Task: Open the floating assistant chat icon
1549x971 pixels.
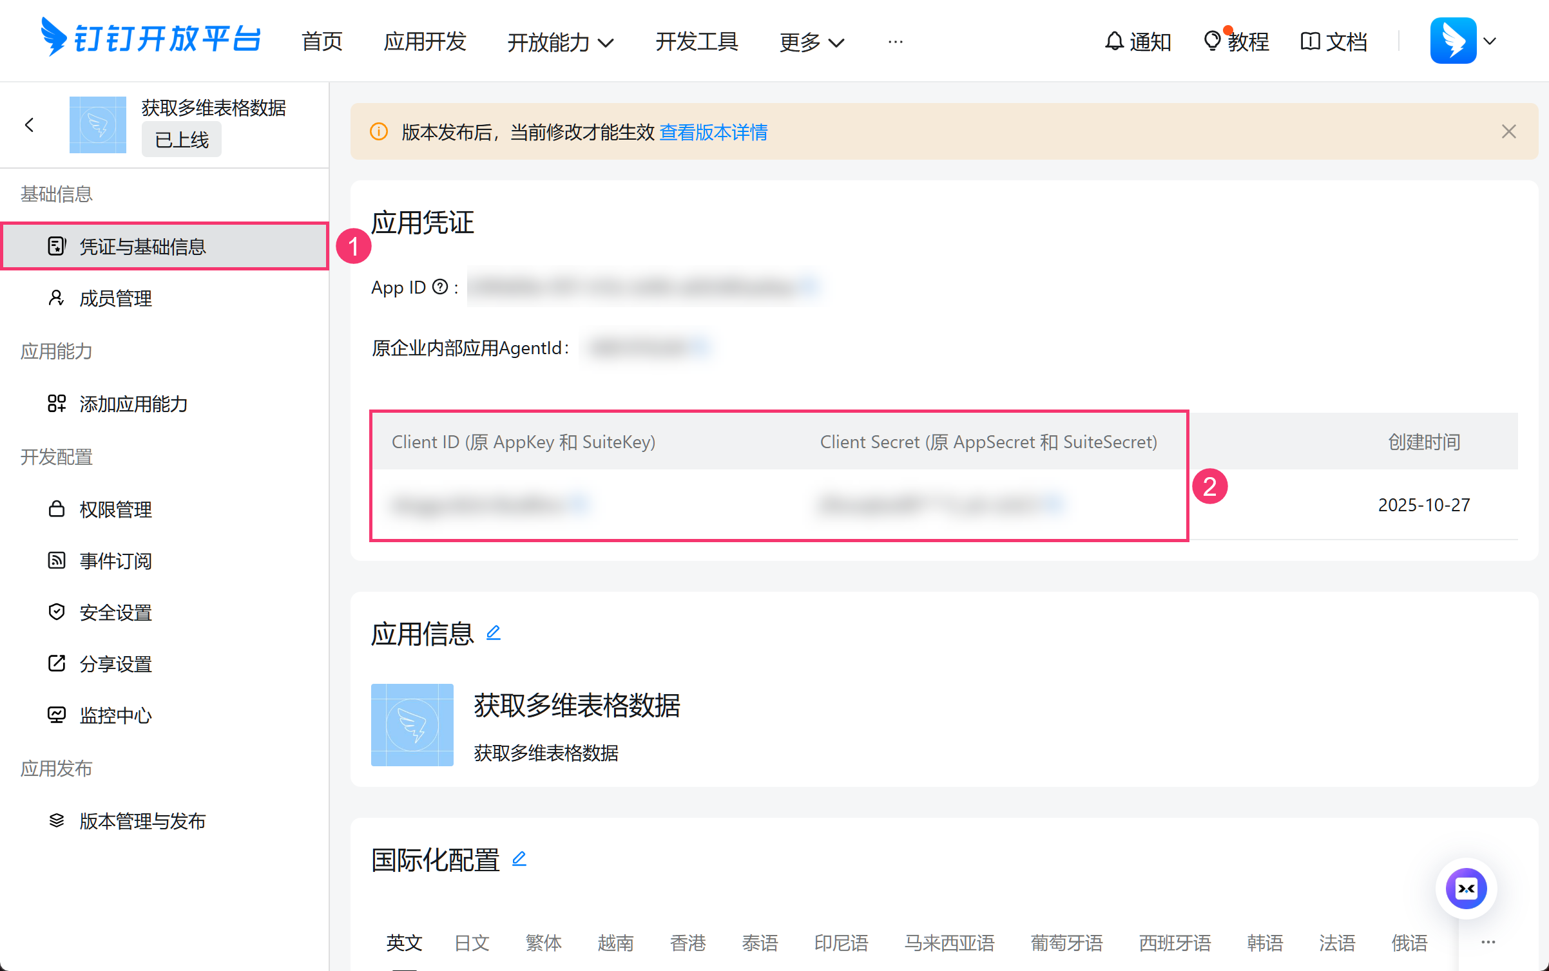Action: [x=1466, y=889]
